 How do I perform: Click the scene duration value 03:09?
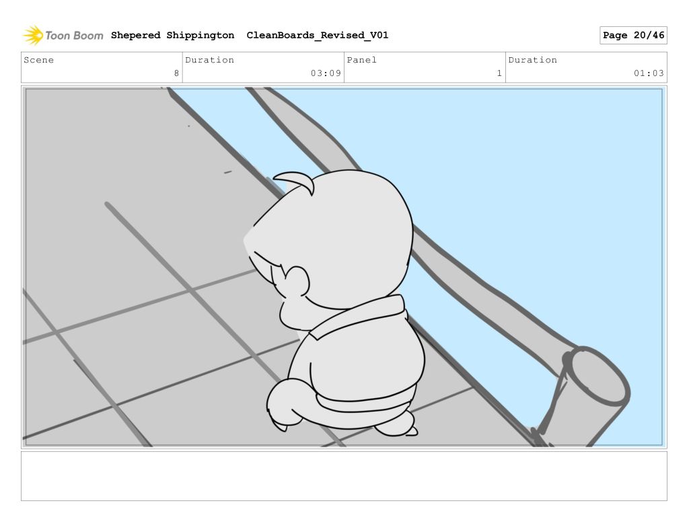pyautogui.click(x=326, y=73)
